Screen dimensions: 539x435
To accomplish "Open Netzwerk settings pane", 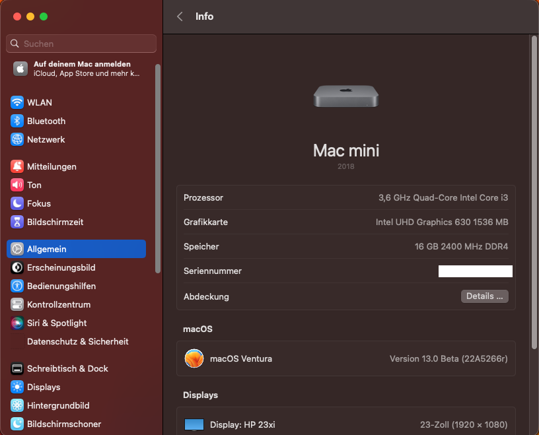I will click(x=77, y=139).
